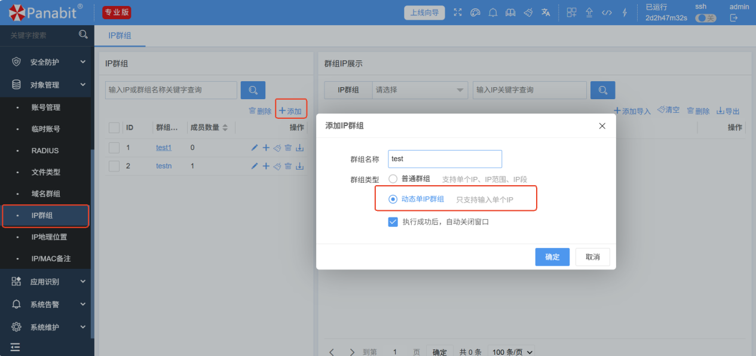Click the theme palette icon in header
Viewport: 756px width, 356px height.
pos(475,13)
